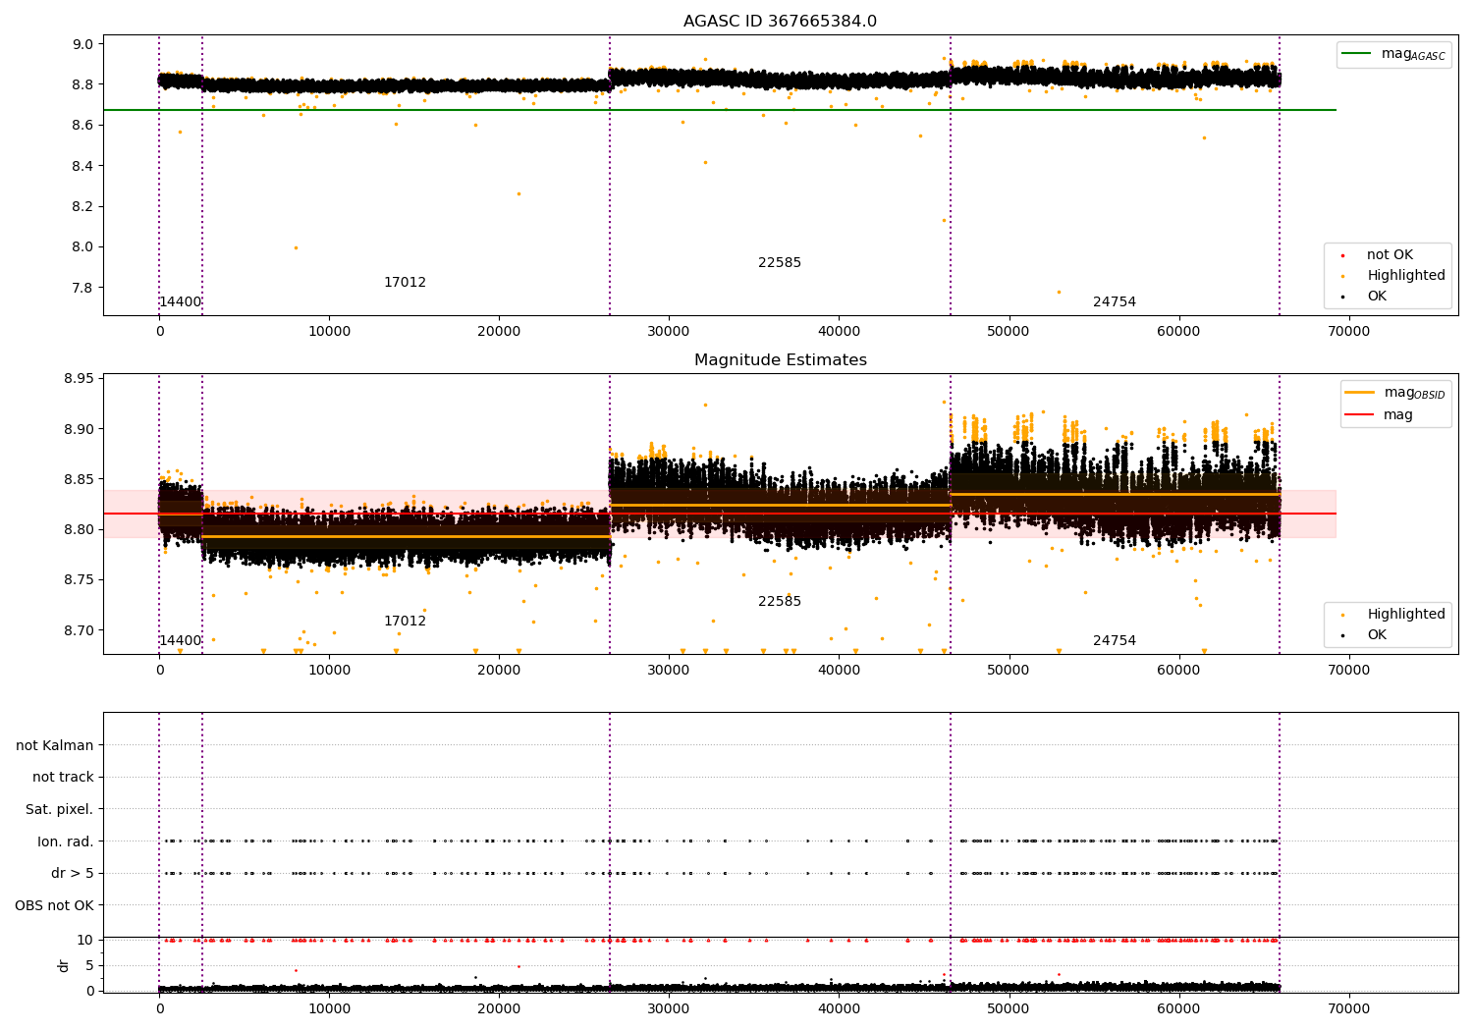Image resolution: width=1473 pixels, height=1031 pixels.
Task: Click the 'OBS not OK' row label
Action: coord(55,905)
